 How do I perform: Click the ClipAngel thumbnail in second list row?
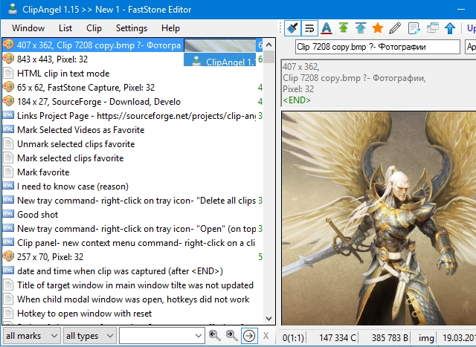point(220,59)
